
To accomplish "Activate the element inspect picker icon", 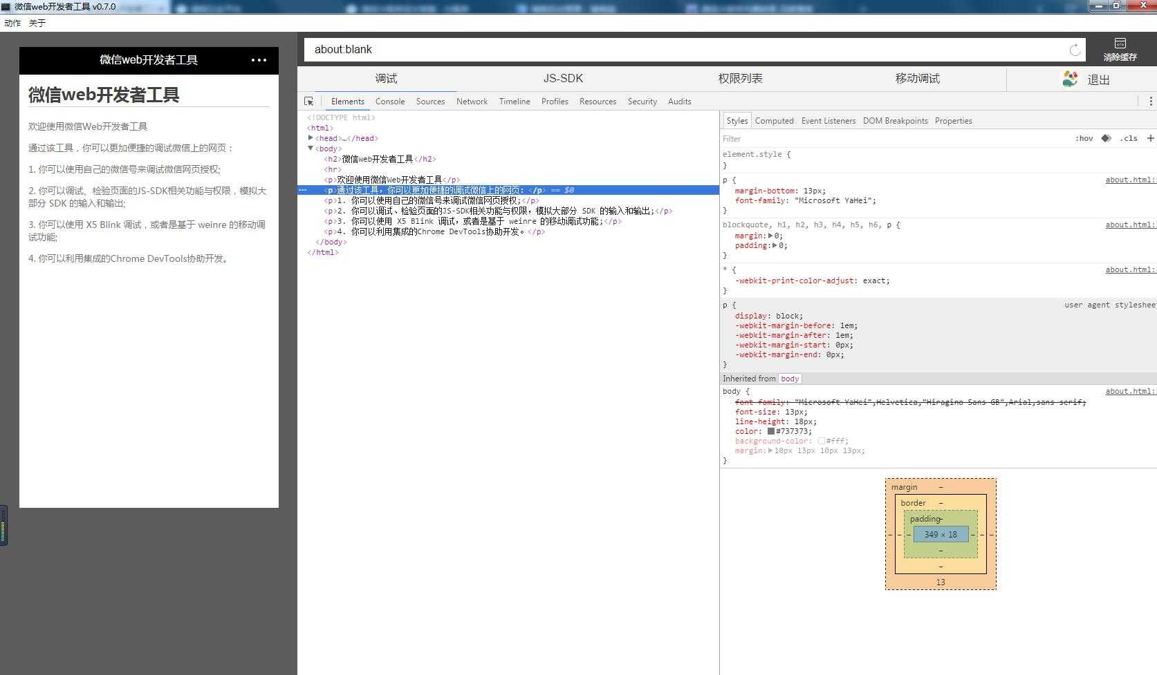I will pyautogui.click(x=309, y=102).
